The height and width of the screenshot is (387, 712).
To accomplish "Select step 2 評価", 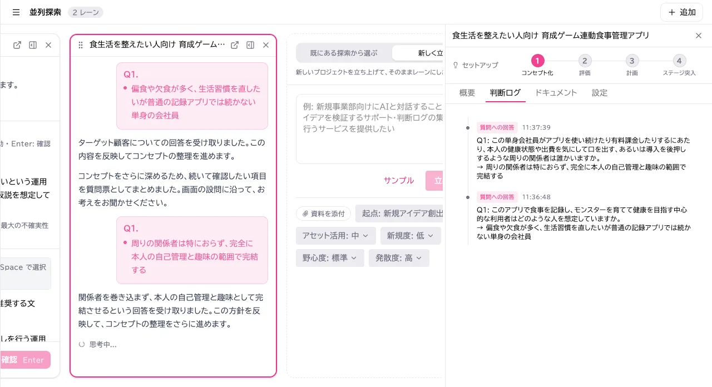I will [x=585, y=65].
